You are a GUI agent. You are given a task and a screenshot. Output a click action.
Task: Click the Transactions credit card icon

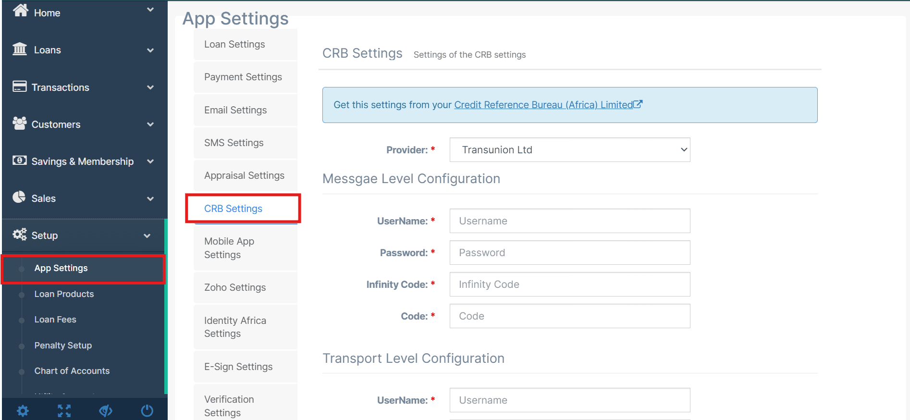coord(20,86)
